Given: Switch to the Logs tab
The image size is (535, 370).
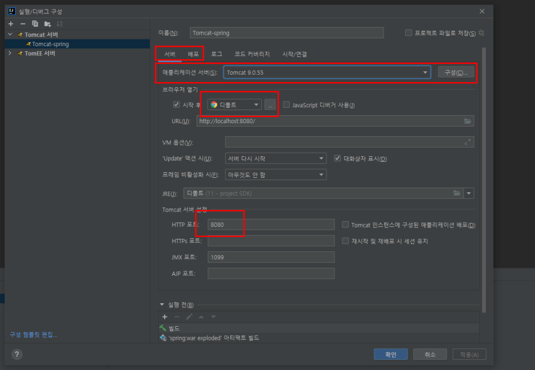Looking at the screenshot, I should click(x=216, y=54).
